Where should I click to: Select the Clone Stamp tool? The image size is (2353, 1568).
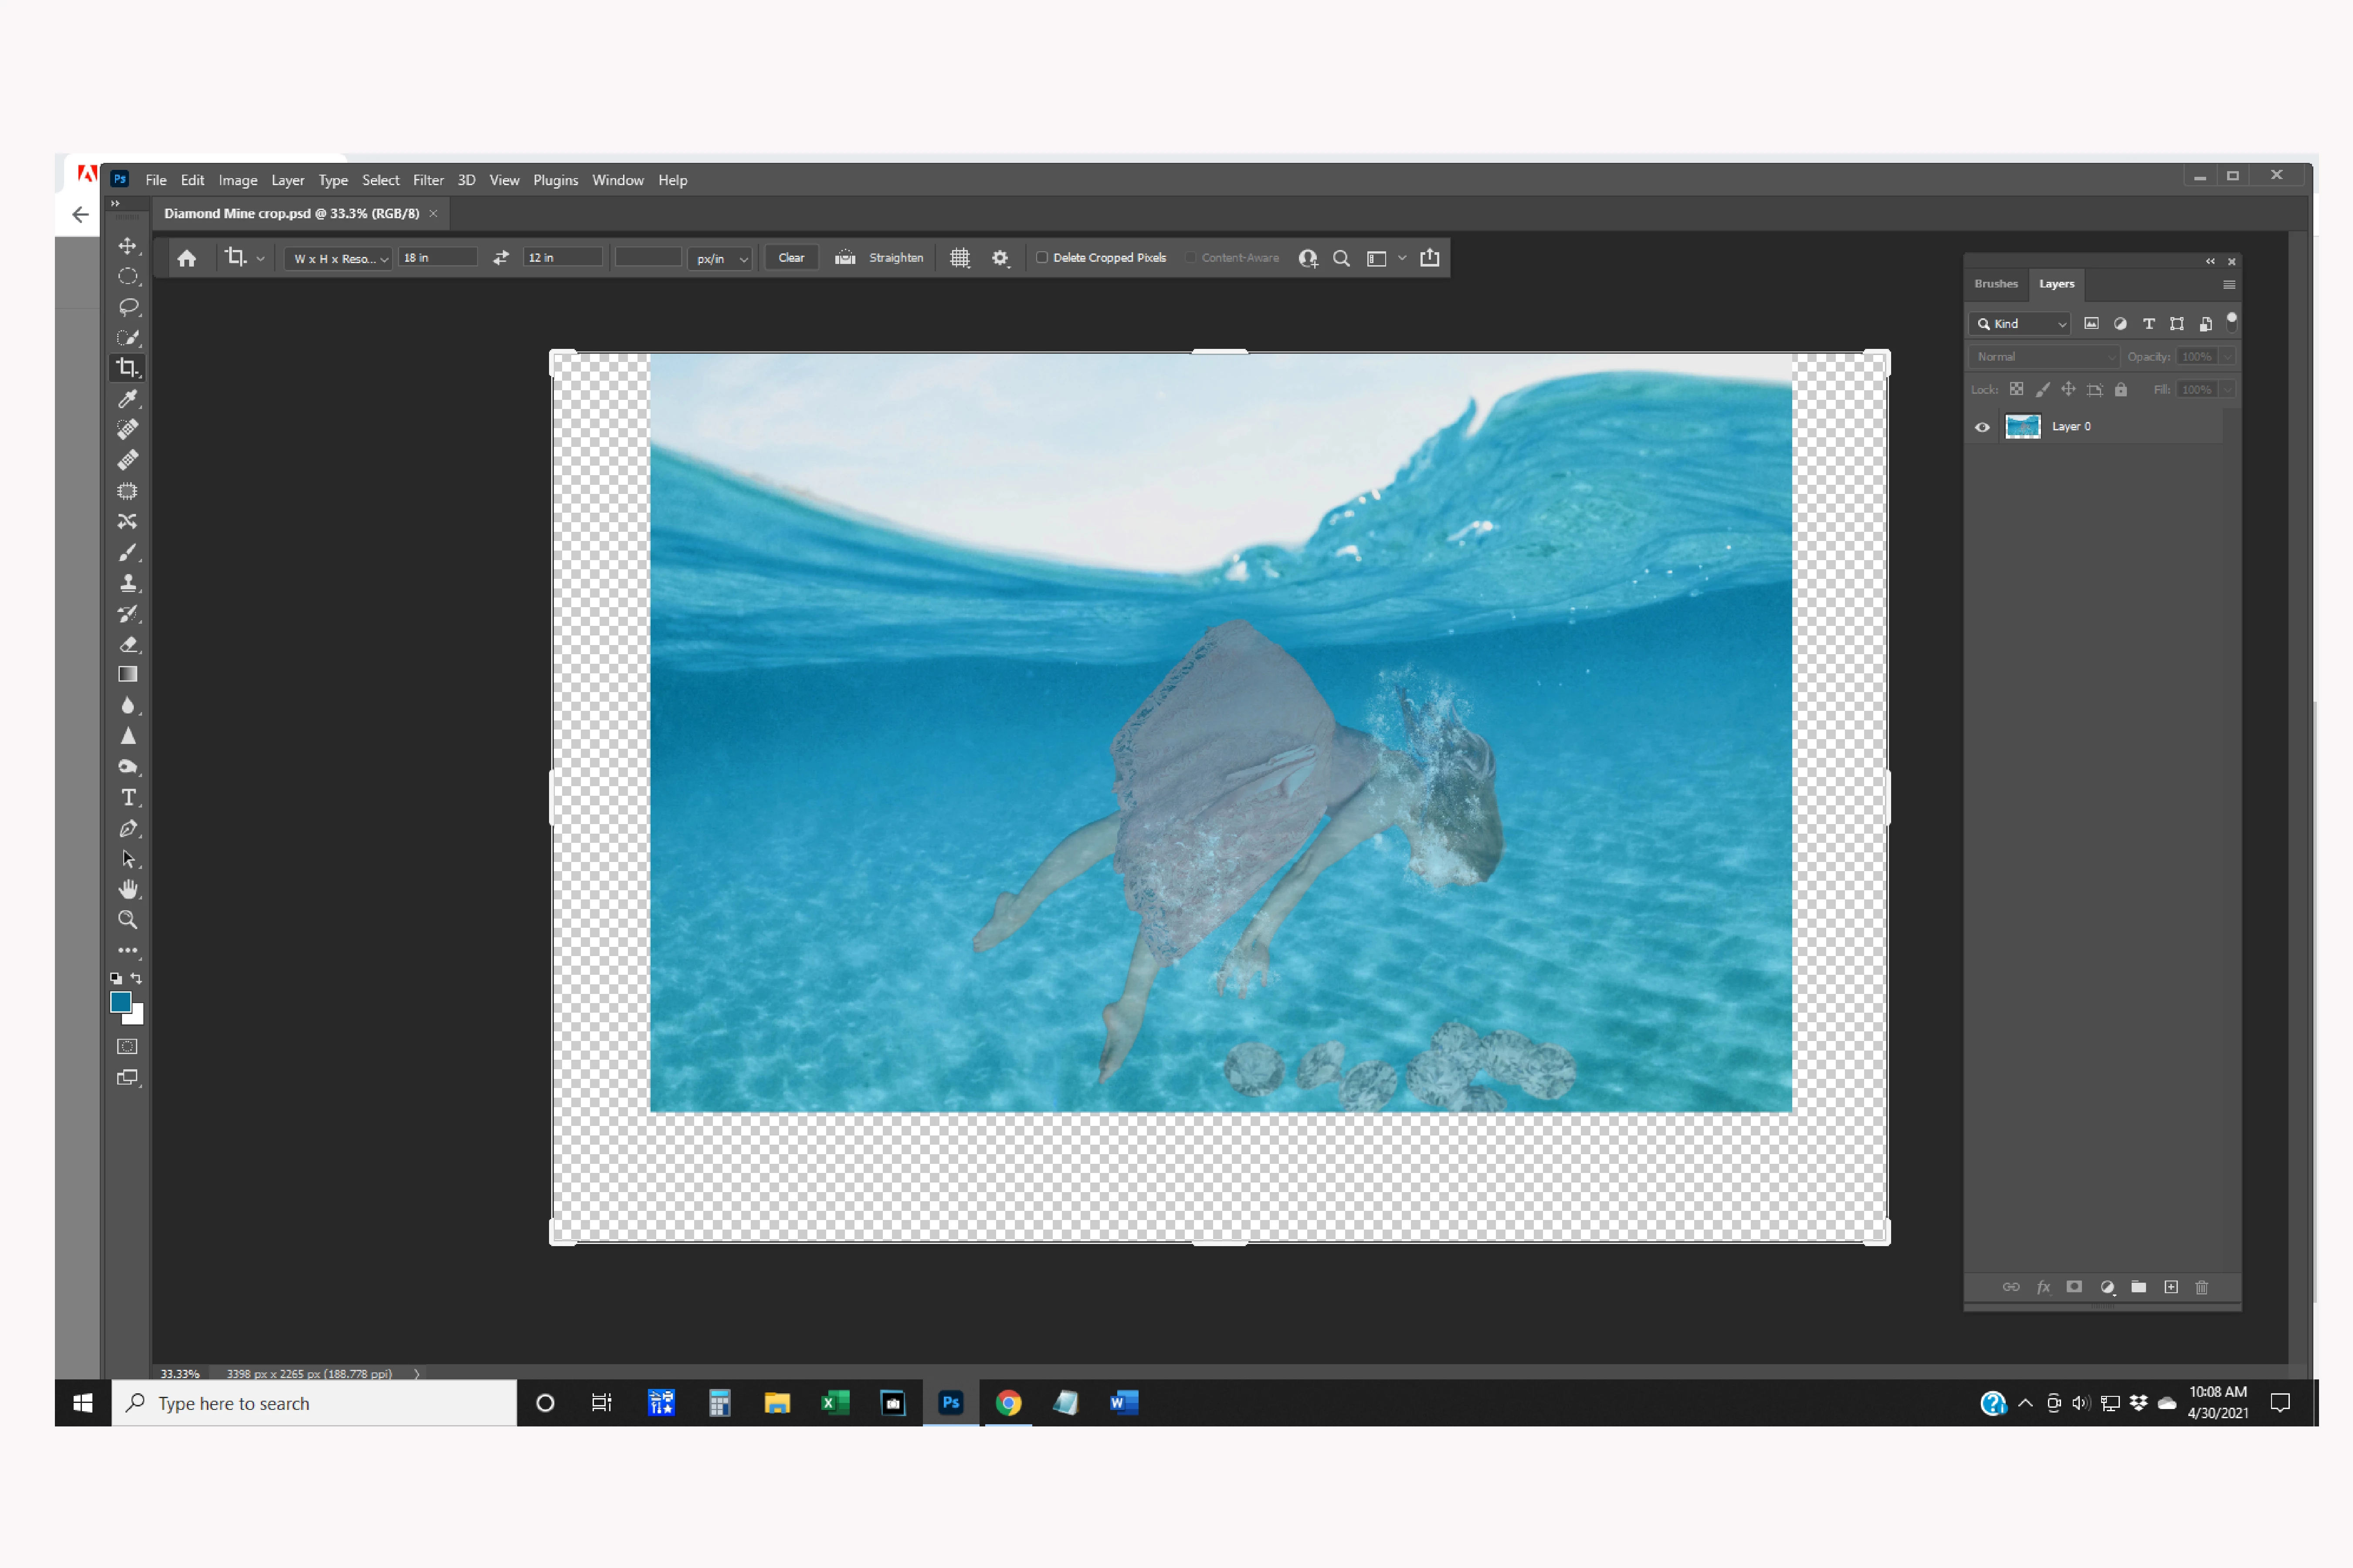click(127, 583)
